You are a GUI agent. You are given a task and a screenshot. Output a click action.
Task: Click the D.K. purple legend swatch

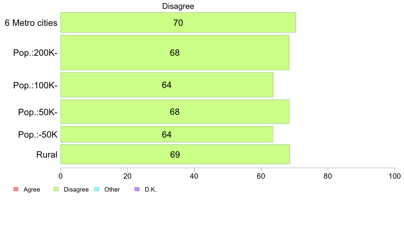click(x=137, y=189)
